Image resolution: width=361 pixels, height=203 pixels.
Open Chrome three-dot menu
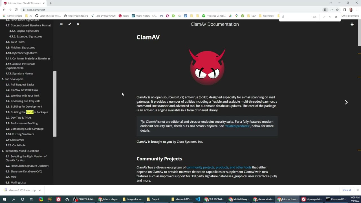[x=356, y=10]
